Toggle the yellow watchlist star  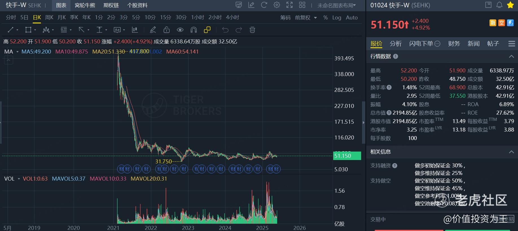click(510, 5)
